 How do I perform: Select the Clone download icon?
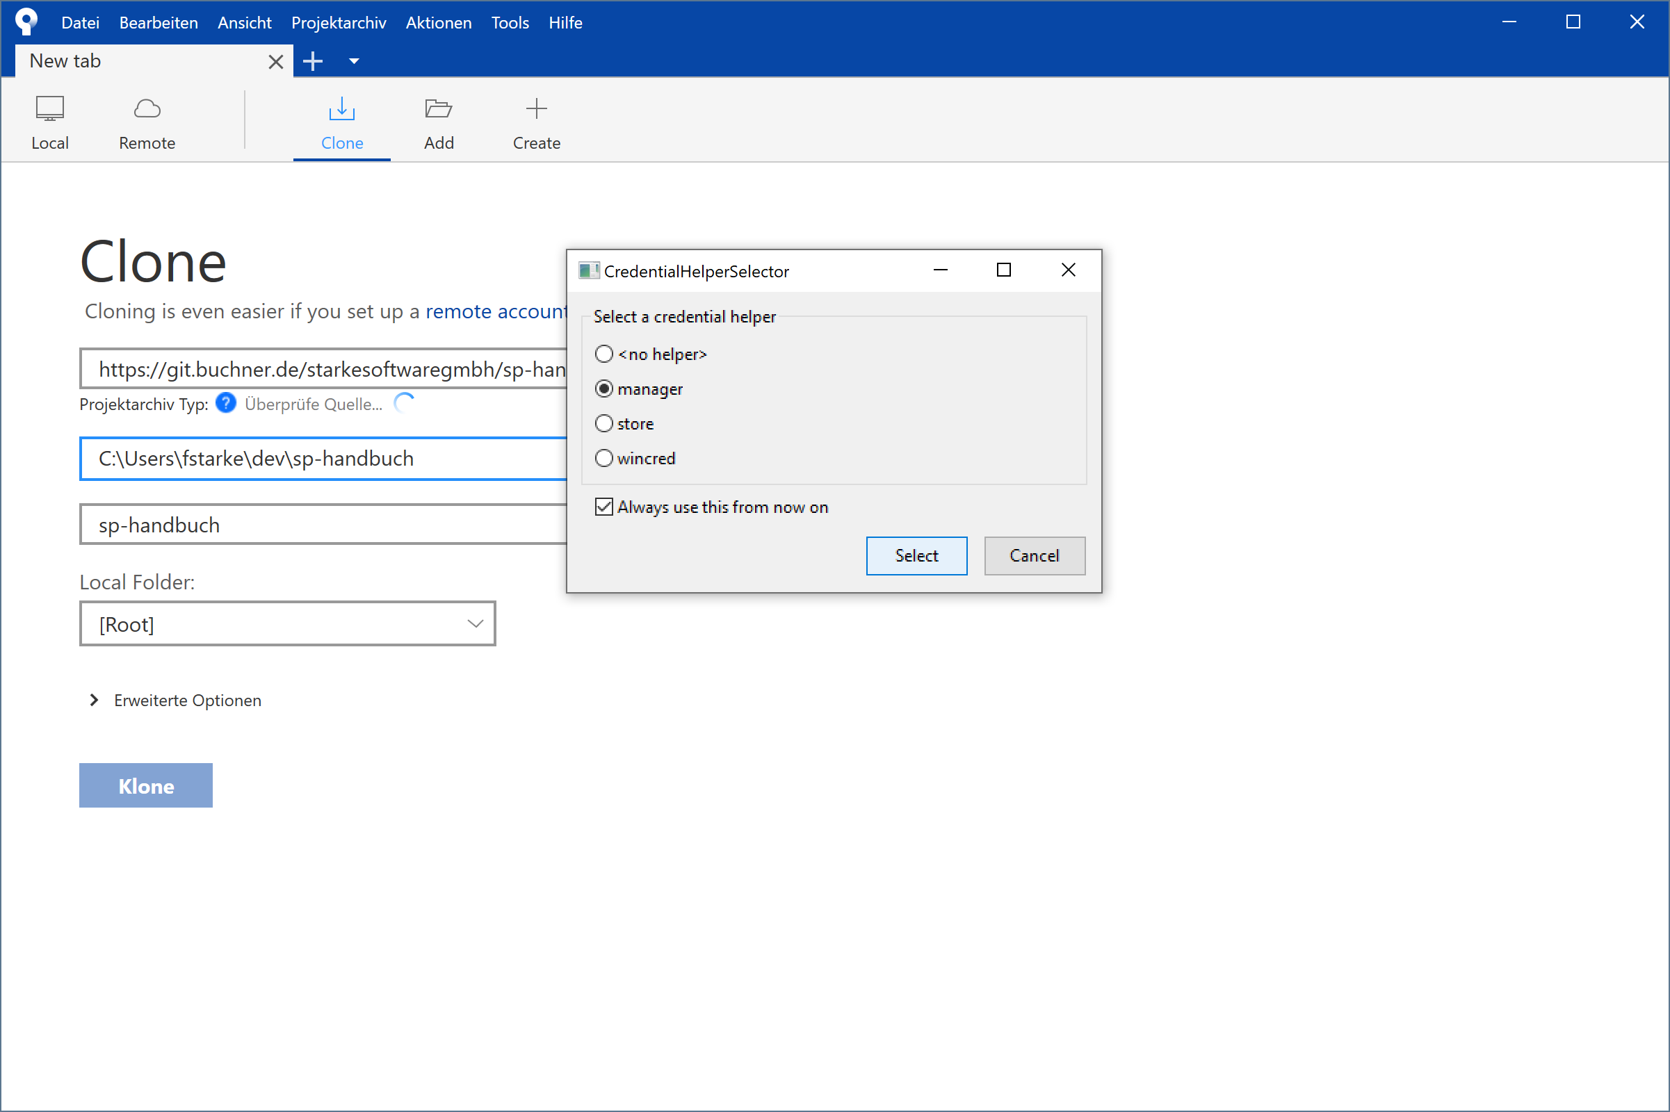(x=341, y=109)
